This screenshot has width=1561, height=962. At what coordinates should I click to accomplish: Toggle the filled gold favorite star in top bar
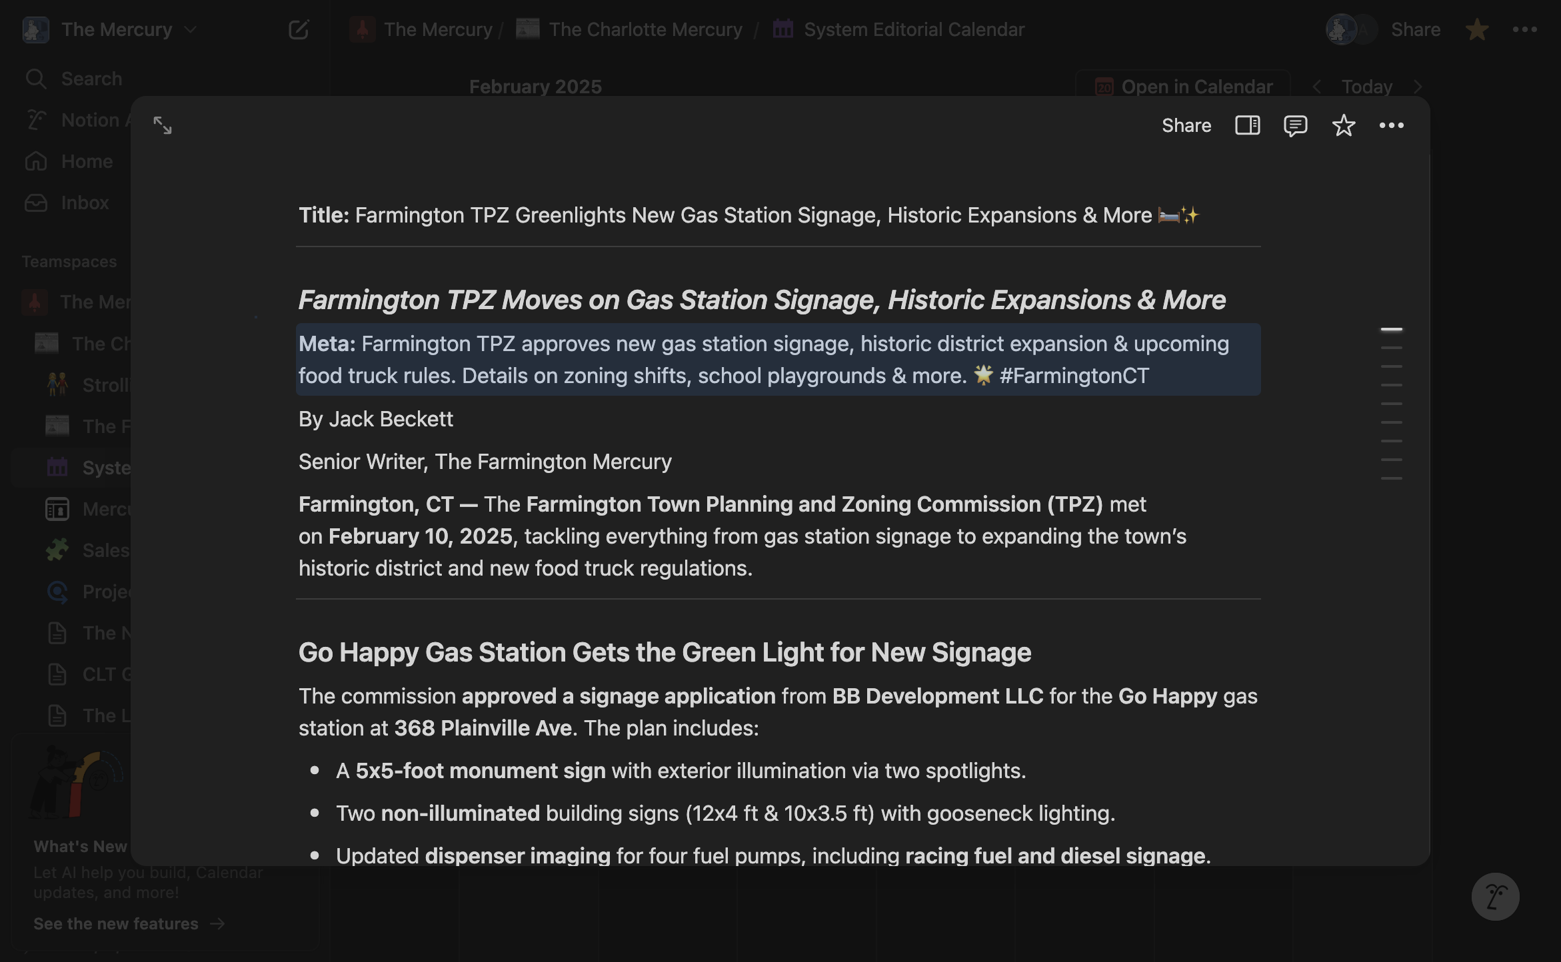click(x=1477, y=29)
